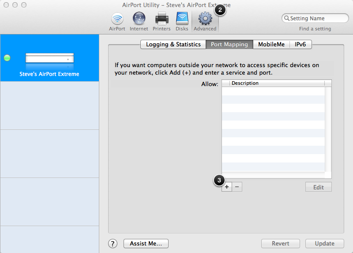The width and height of the screenshot is (353, 253).
Task: Click the Steve's AirPort Extreme label
Action: (x=49, y=74)
